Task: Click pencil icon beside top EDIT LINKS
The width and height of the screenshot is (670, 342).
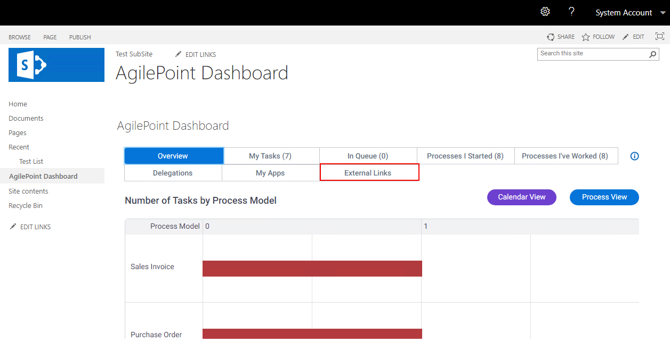Action: click(x=179, y=54)
